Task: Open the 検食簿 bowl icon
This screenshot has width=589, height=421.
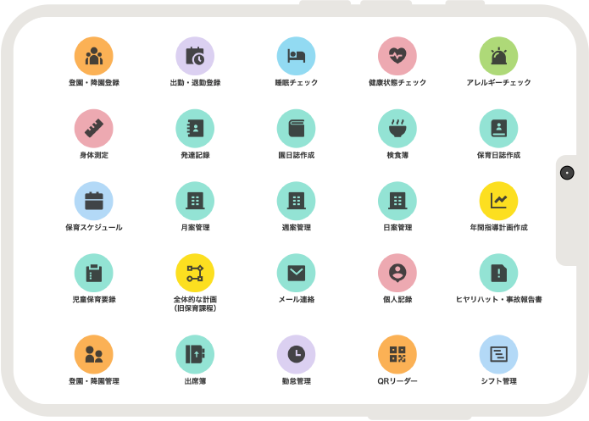Action: (x=397, y=129)
